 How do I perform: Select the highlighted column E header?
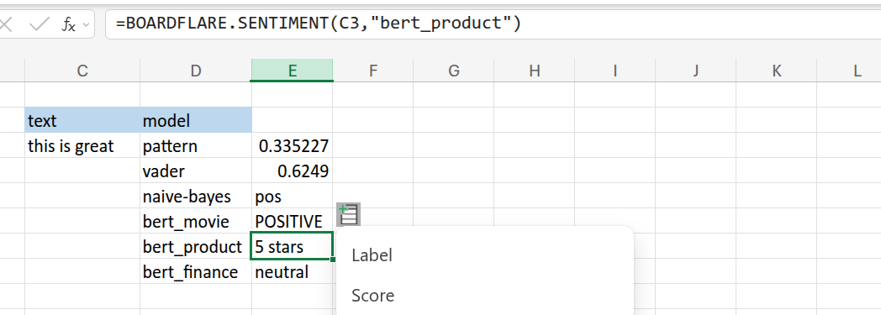293,71
